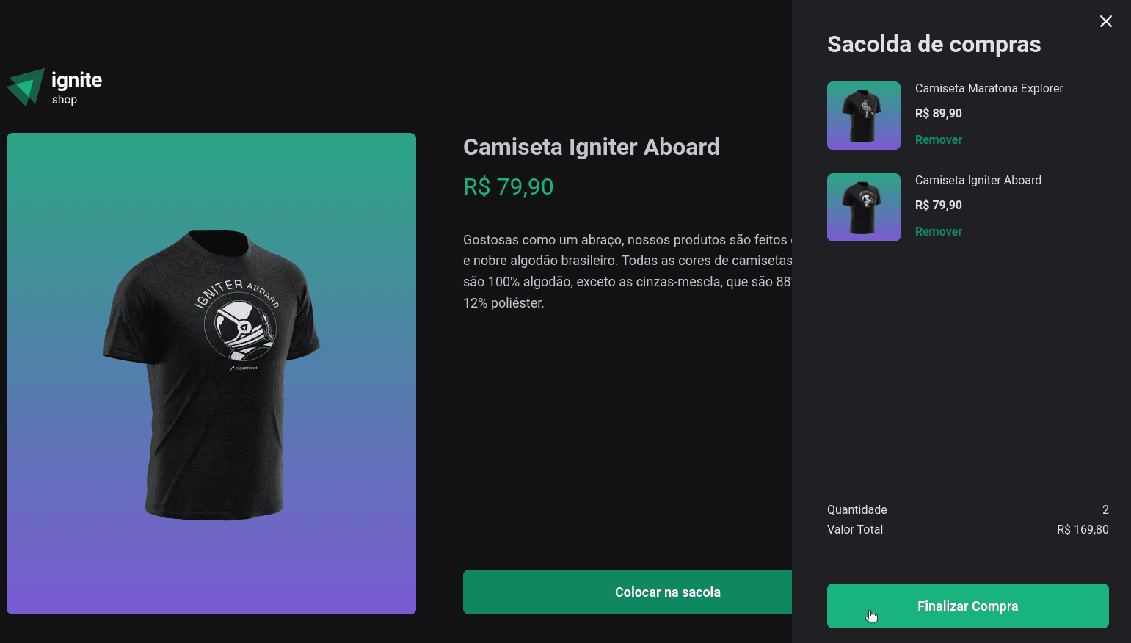Click the Sacolda de compras heading

tap(934, 44)
